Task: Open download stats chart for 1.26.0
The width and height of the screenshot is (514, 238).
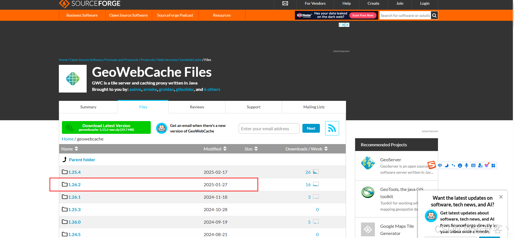Action: coord(316,222)
